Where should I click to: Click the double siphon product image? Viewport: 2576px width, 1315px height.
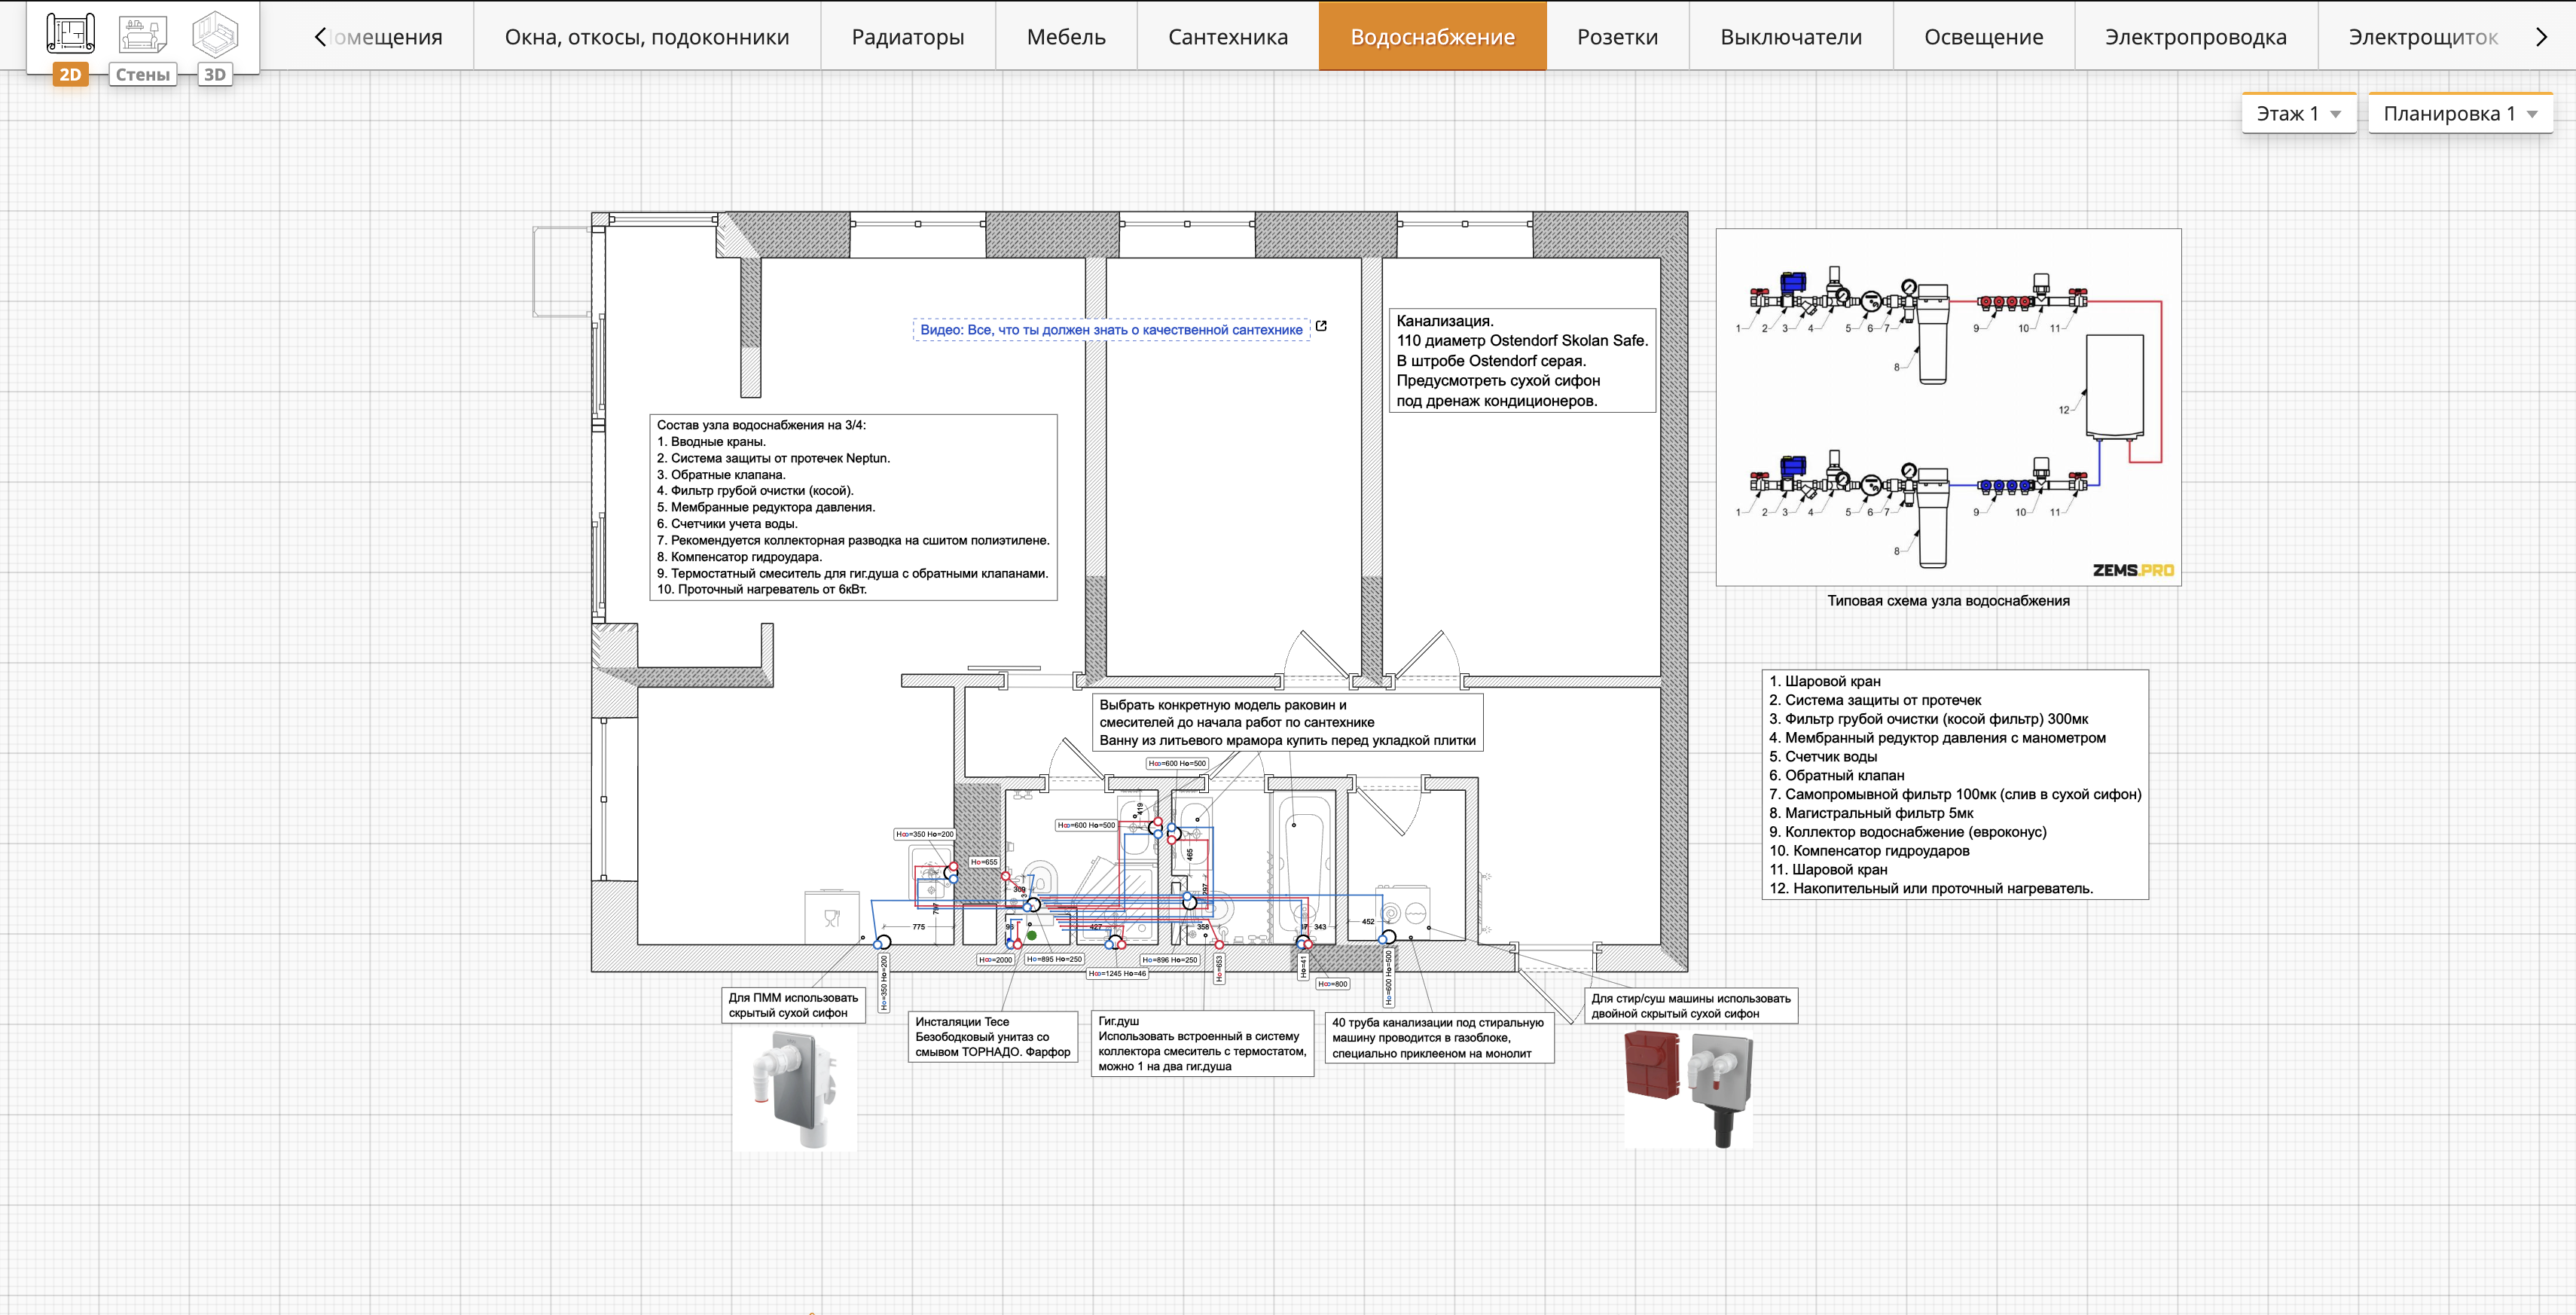click(1688, 1089)
